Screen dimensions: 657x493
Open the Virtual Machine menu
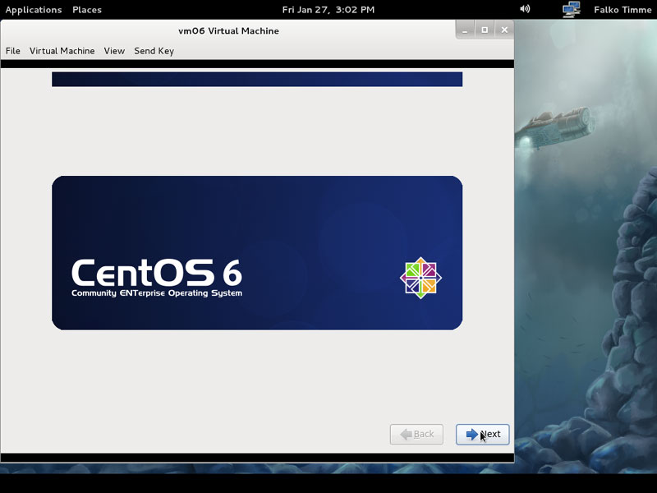coord(62,51)
